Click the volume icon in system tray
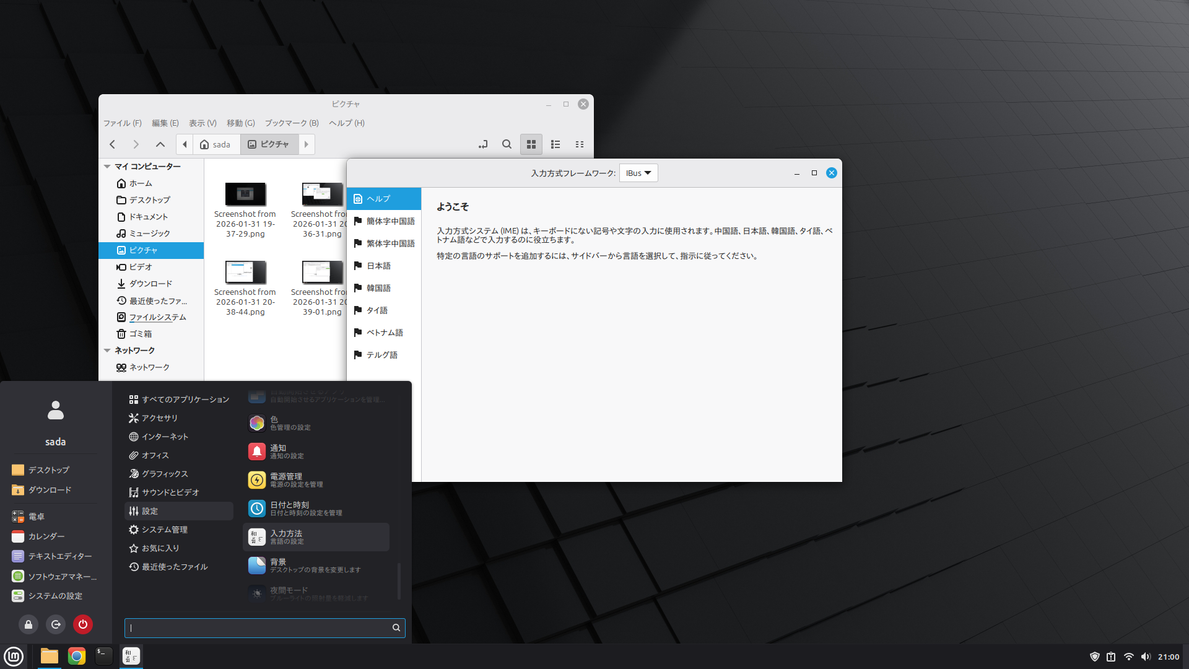1189x669 pixels. click(1146, 657)
